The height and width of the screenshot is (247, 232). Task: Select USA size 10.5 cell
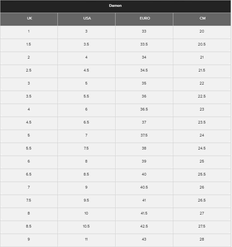[86, 226]
